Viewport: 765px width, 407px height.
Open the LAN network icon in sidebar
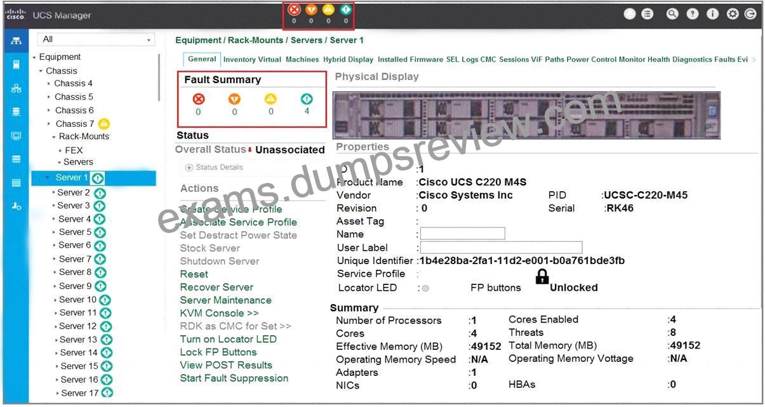coord(16,88)
